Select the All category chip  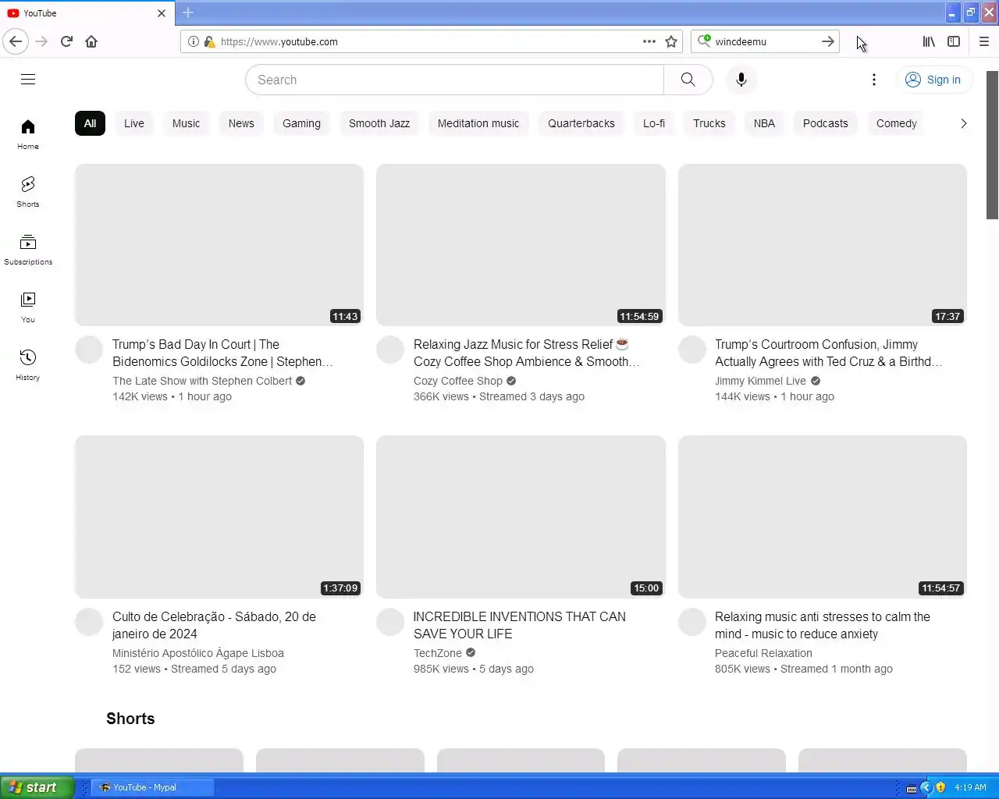coord(91,123)
